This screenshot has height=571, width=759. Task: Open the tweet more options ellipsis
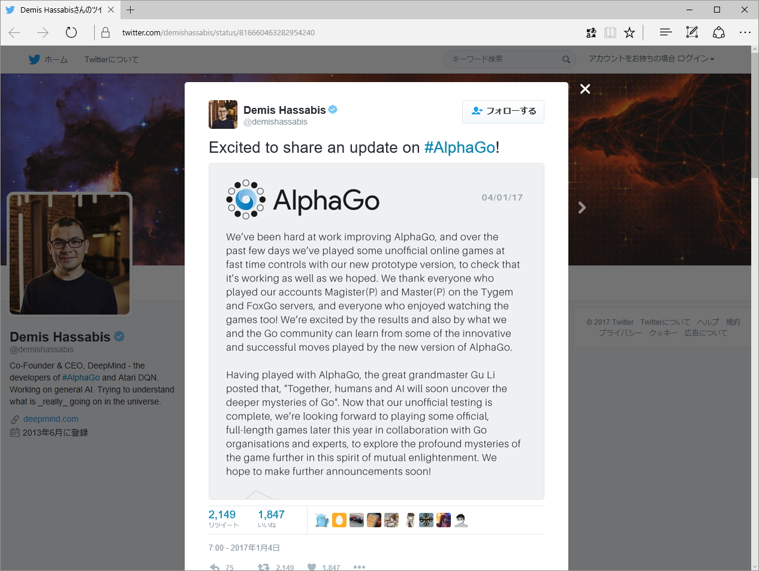coord(359,567)
